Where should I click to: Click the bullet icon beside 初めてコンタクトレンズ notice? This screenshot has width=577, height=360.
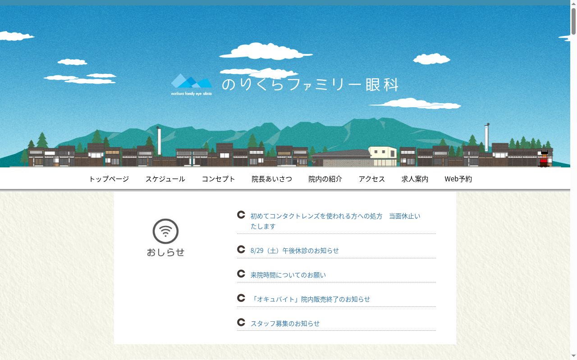pos(241,215)
